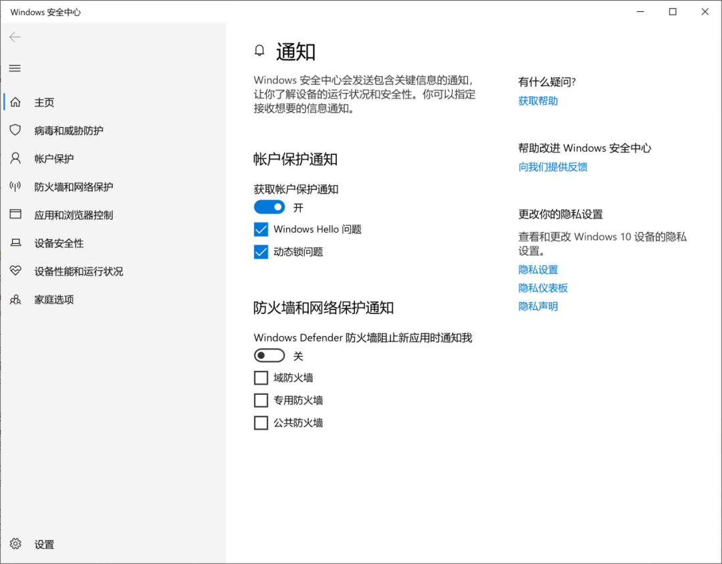
Task: Minimize the Windows 安全中心 window
Action: [640, 11]
